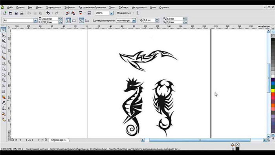Image resolution: width=275 pixels, height=155 pixels.
Task: Select the Eyedropper tool
Action: (x=3, y=103)
